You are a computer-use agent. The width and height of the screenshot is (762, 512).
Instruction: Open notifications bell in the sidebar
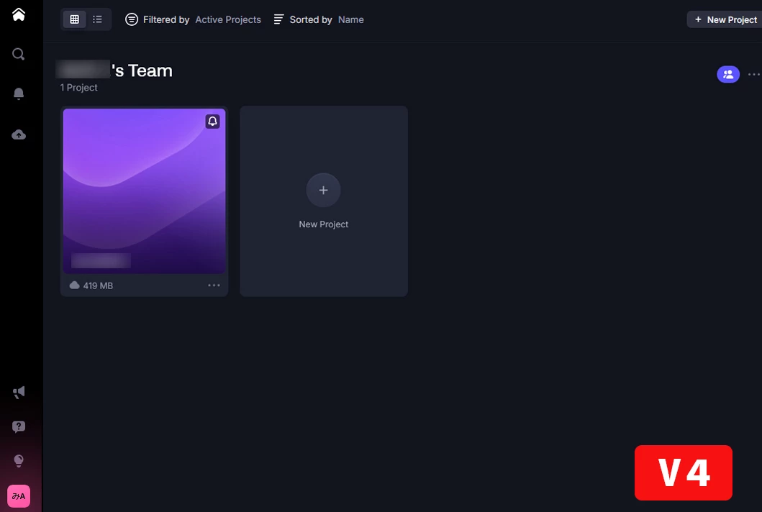coord(19,93)
